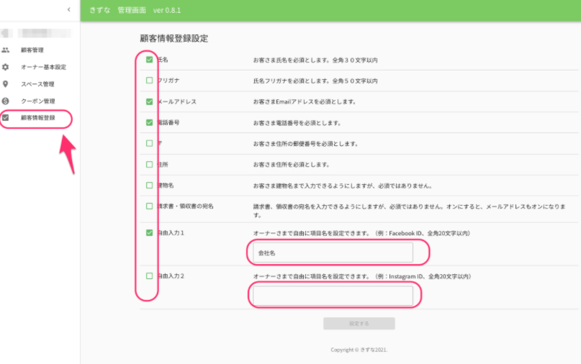Click the people icon beside 顧客管理
This screenshot has height=364, width=581.
6,50
